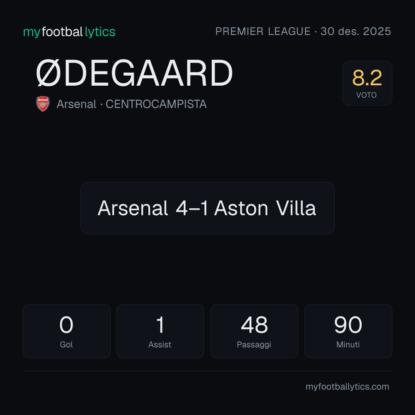Select the 8.2 Voto rating badge
The width and height of the screenshot is (415, 415).
(x=367, y=83)
